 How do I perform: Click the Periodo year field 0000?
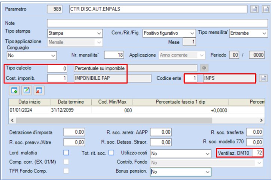click(x=257, y=55)
